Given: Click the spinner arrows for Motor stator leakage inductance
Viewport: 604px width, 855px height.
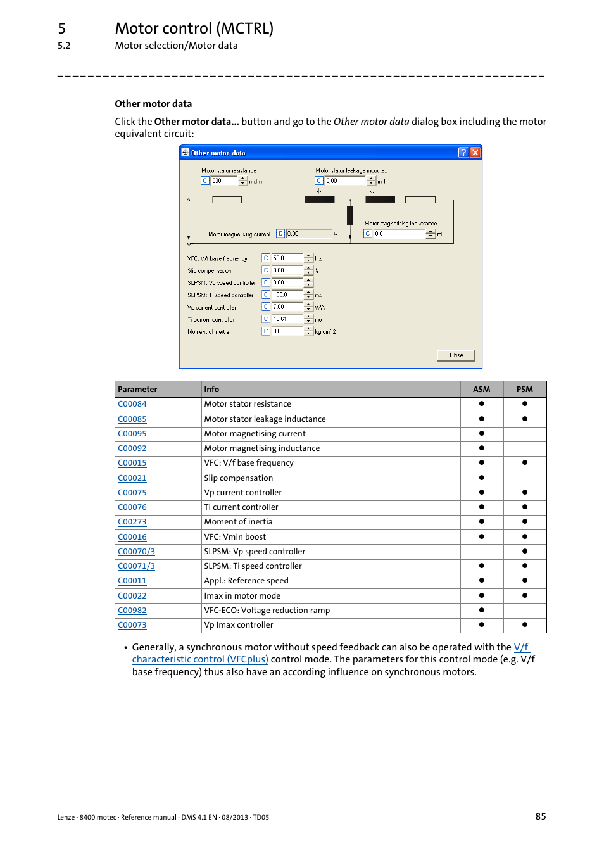Looking at the screenshot, I should [372, 181].
